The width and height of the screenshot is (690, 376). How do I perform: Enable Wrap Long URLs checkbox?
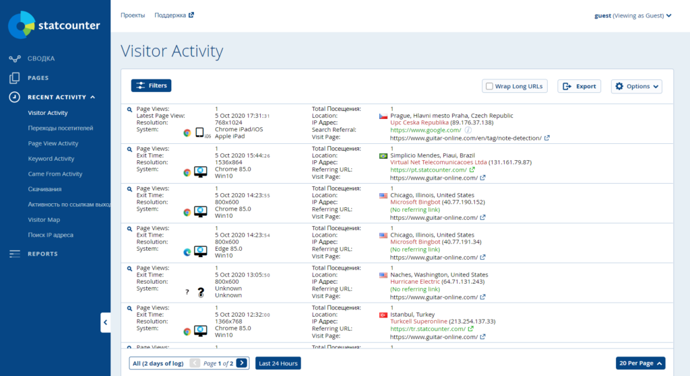pos(489,86)
